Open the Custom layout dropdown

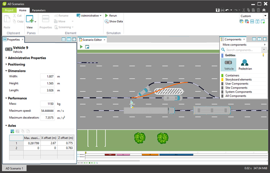[x=265, y=16]
